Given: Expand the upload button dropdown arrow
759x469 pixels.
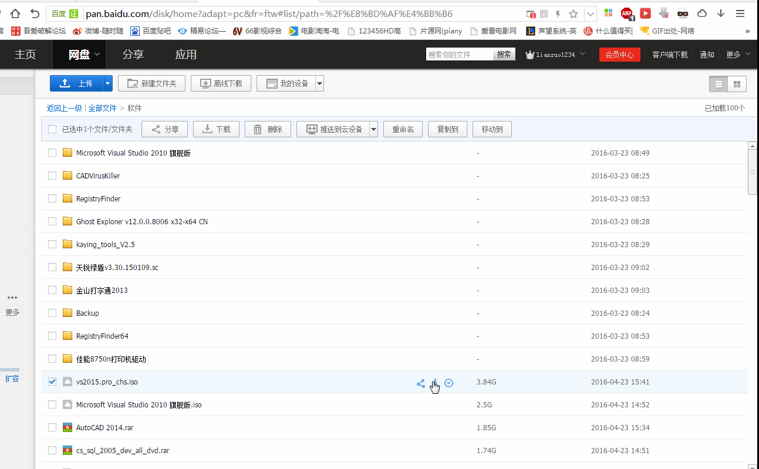Looking at the screenshot, I should 108,83.
